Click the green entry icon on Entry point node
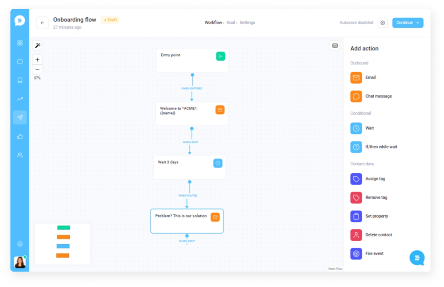The image size is (444, 287). point(221,56)
